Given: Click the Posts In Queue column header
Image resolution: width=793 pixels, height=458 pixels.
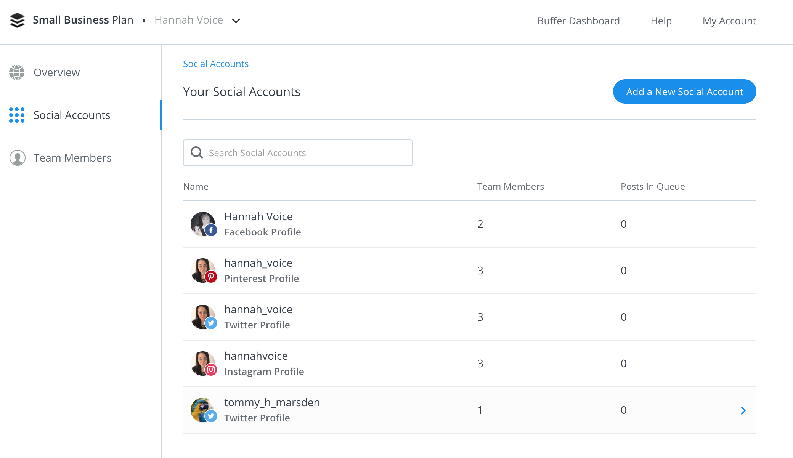Looking at the screenshot, I should click(x=653, y=186).
